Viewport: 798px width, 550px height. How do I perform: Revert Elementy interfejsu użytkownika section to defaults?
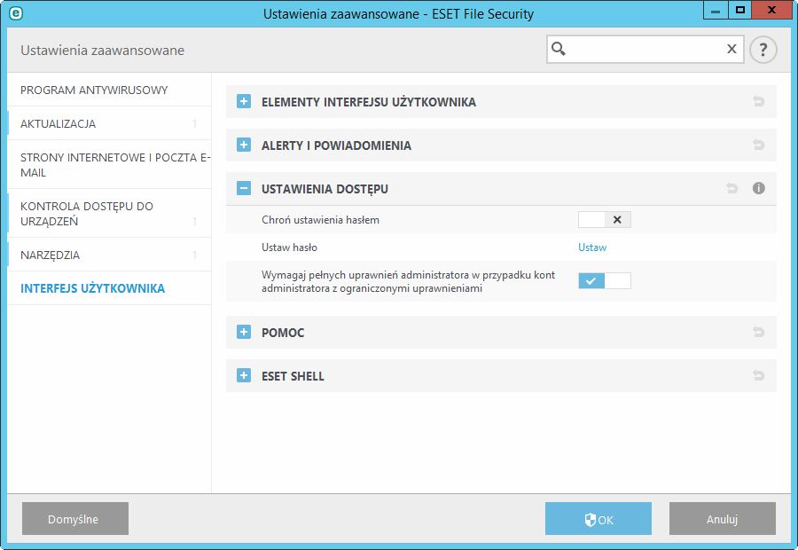[x=758, y=101]
